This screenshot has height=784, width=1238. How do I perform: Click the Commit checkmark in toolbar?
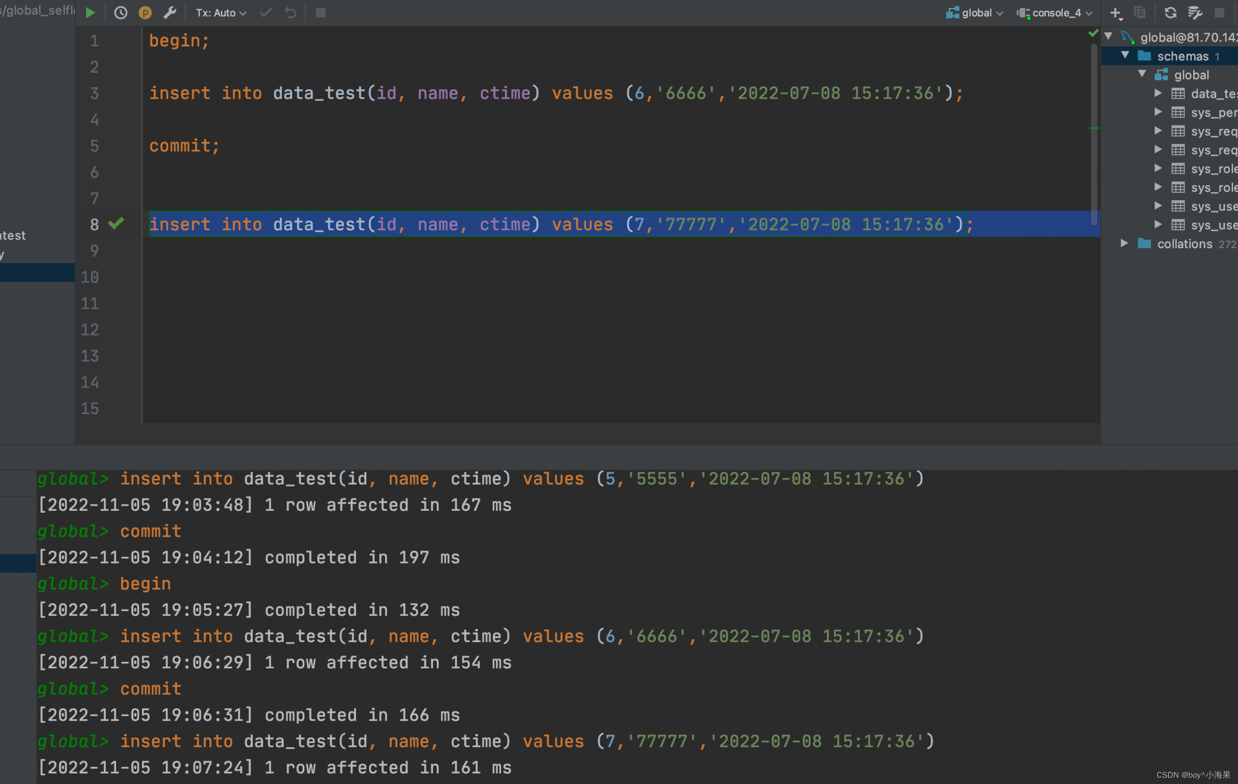click(266, 13)
